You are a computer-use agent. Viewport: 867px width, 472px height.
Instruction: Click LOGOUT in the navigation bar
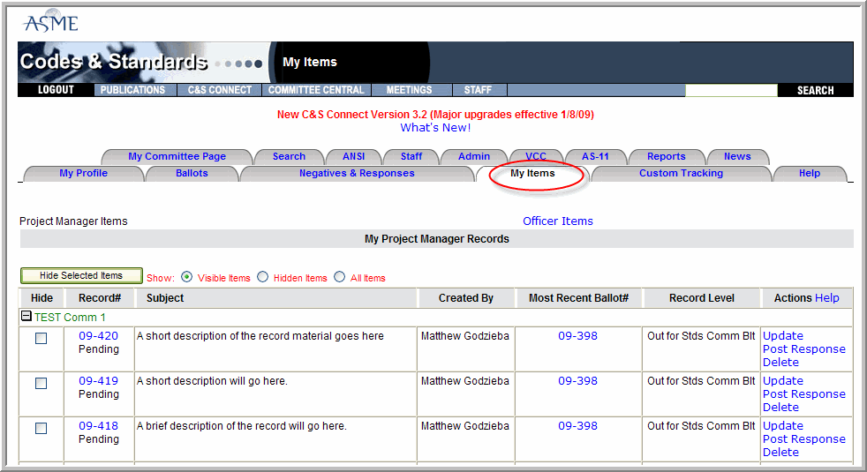56,90
